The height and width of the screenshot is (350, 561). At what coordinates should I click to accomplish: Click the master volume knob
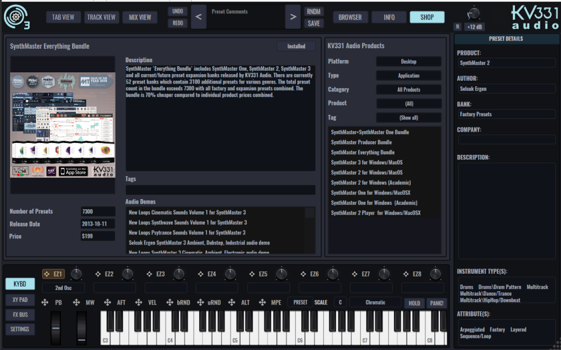click(x=475, y=12)
